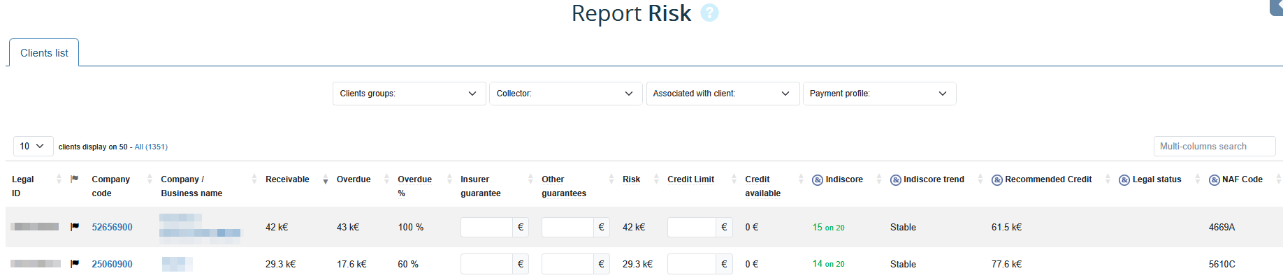Click the help icon beside Report Risk

click(x=709, y=13)
